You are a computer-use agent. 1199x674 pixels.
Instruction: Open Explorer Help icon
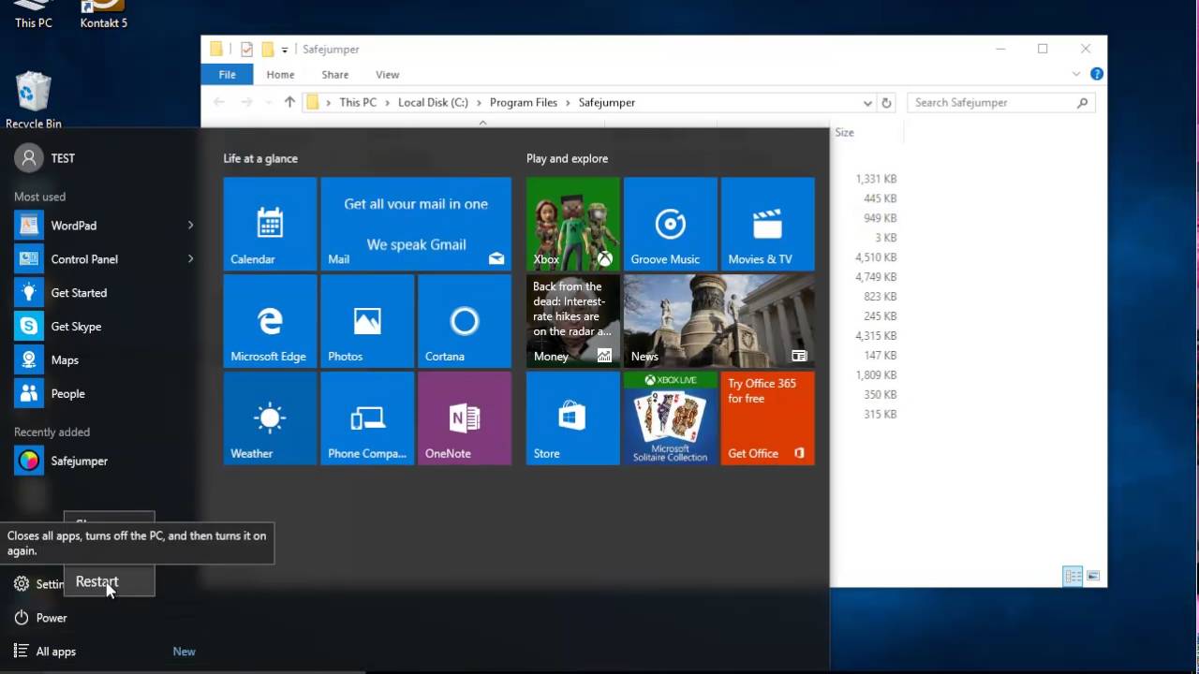click(1097, 74)
